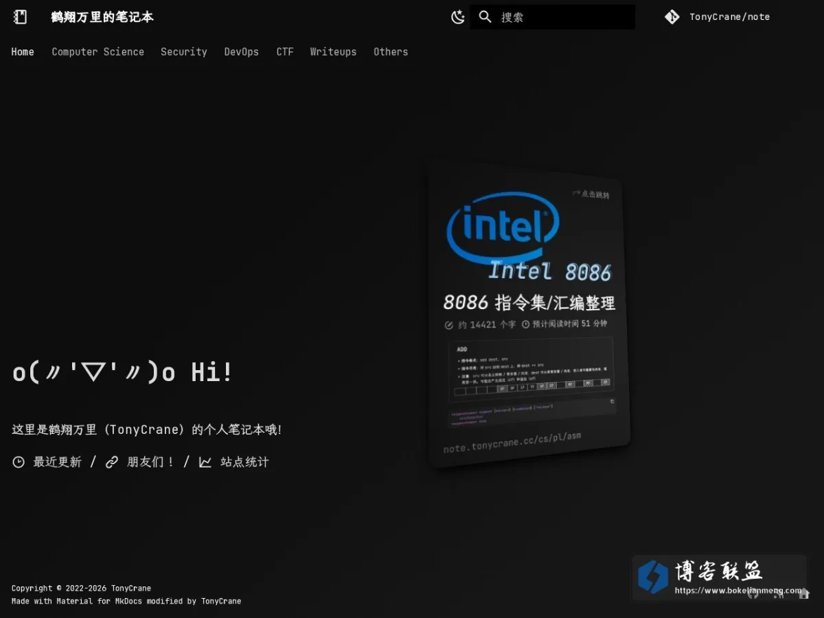Open the 朋友们！ link
The height and width of the screenshot is (618, 824).
pyautogui.click(x=151, y=462)
